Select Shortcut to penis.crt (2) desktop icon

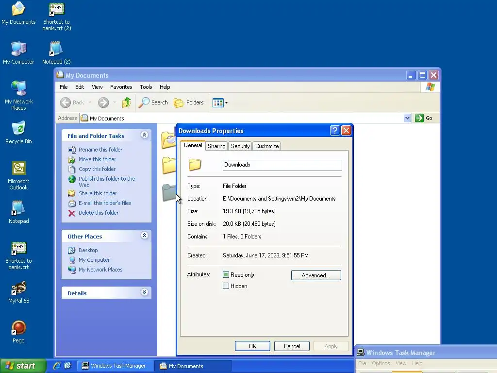57,17
